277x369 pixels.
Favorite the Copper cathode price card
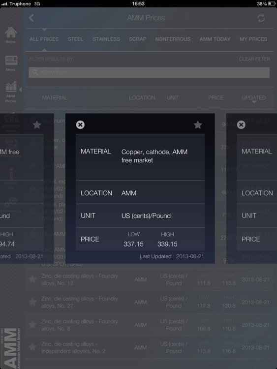(198, 125)
